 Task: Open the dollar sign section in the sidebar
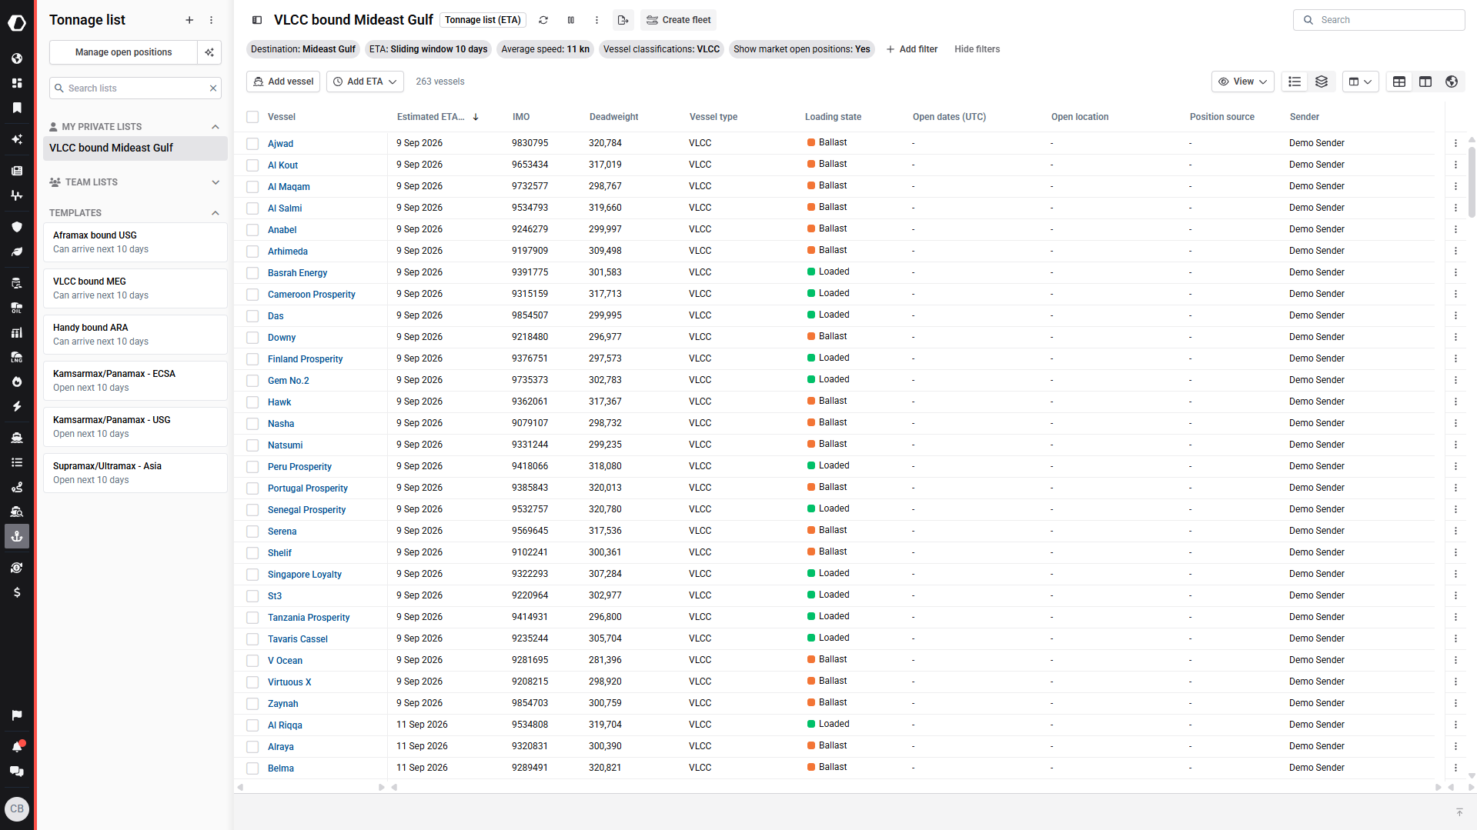[17, 592]
